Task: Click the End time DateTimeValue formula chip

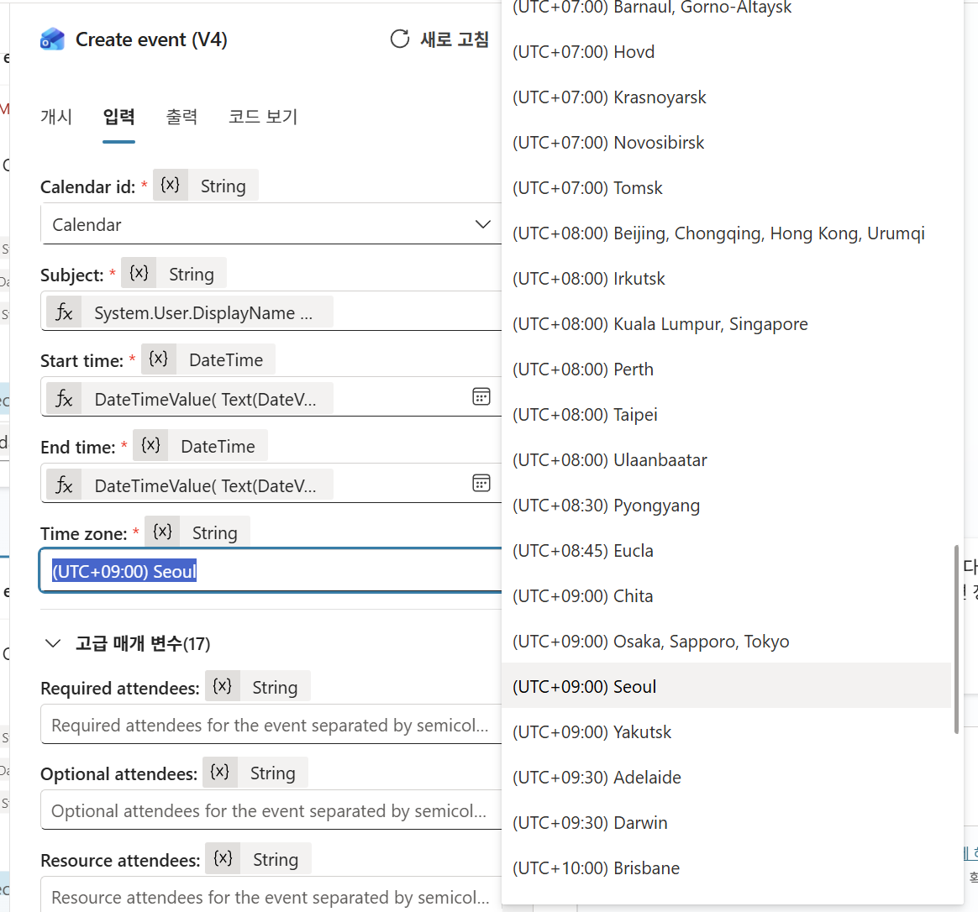Action: point(190,485)
